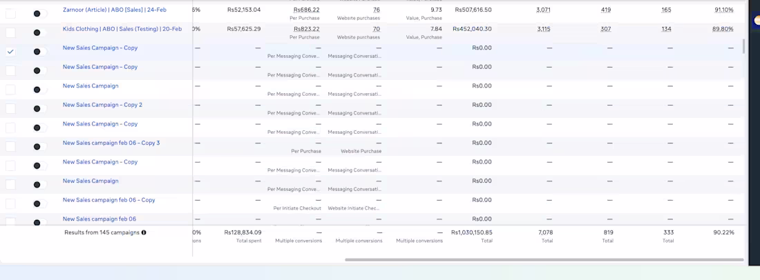Tick checkbox for feb 06 – Copy 3 campaign
Image resolution: width=760 pixels, height=280 pixels.
10,146
